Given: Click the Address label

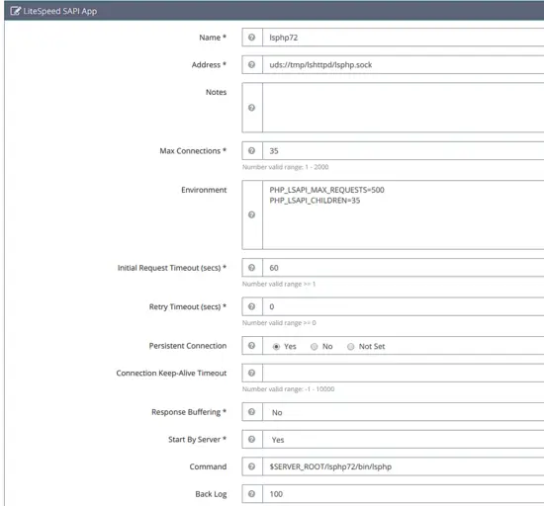Looking at the screenshot, I should click(209, 64).
